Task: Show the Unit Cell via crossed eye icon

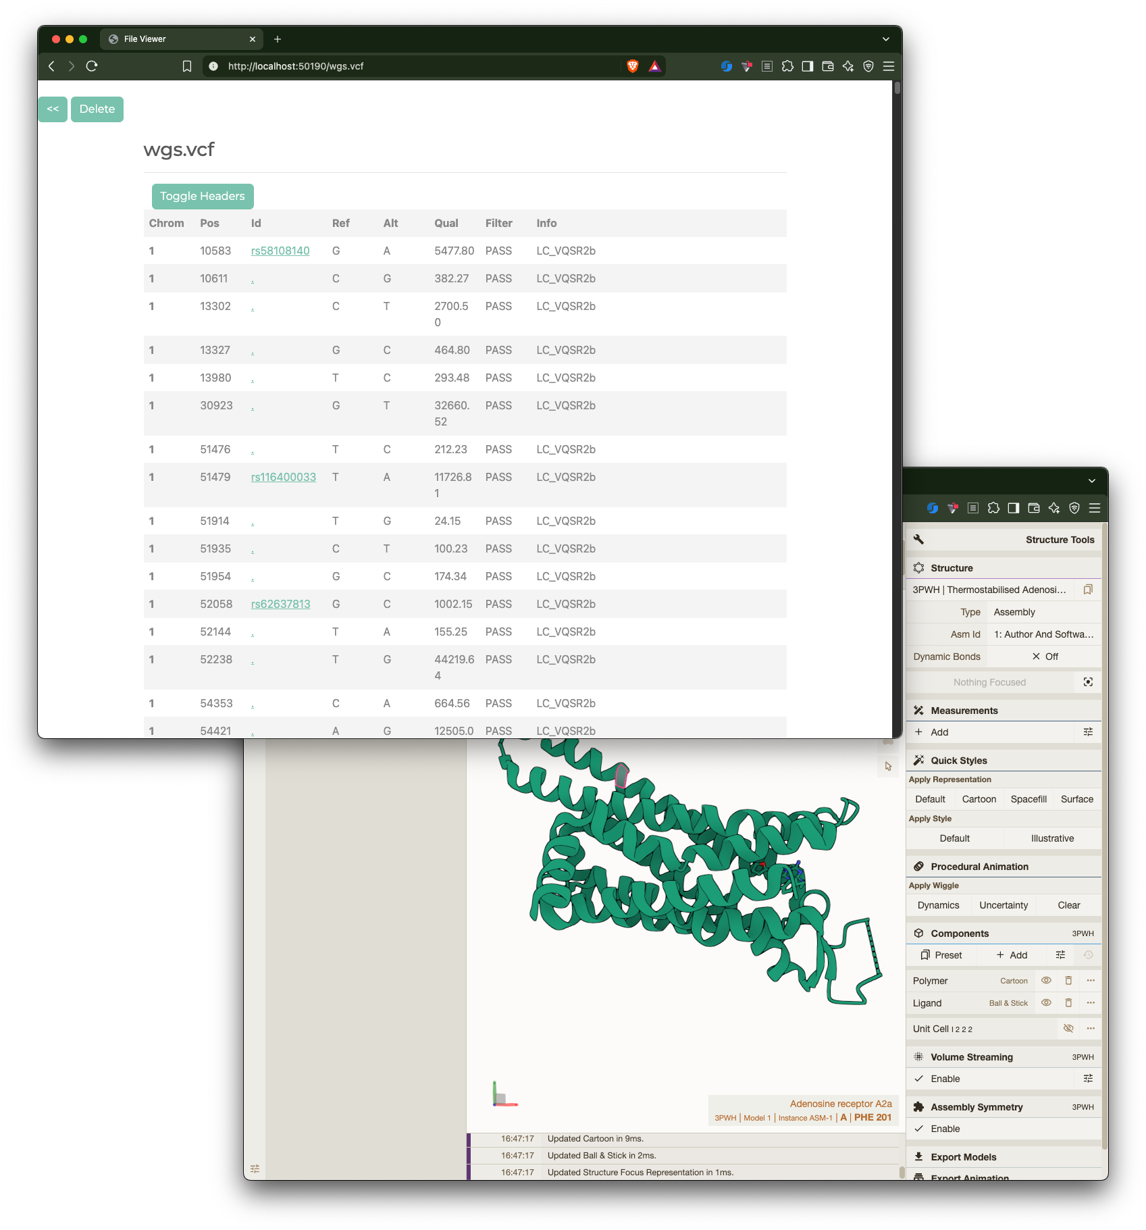Action: [1068, 1029]
